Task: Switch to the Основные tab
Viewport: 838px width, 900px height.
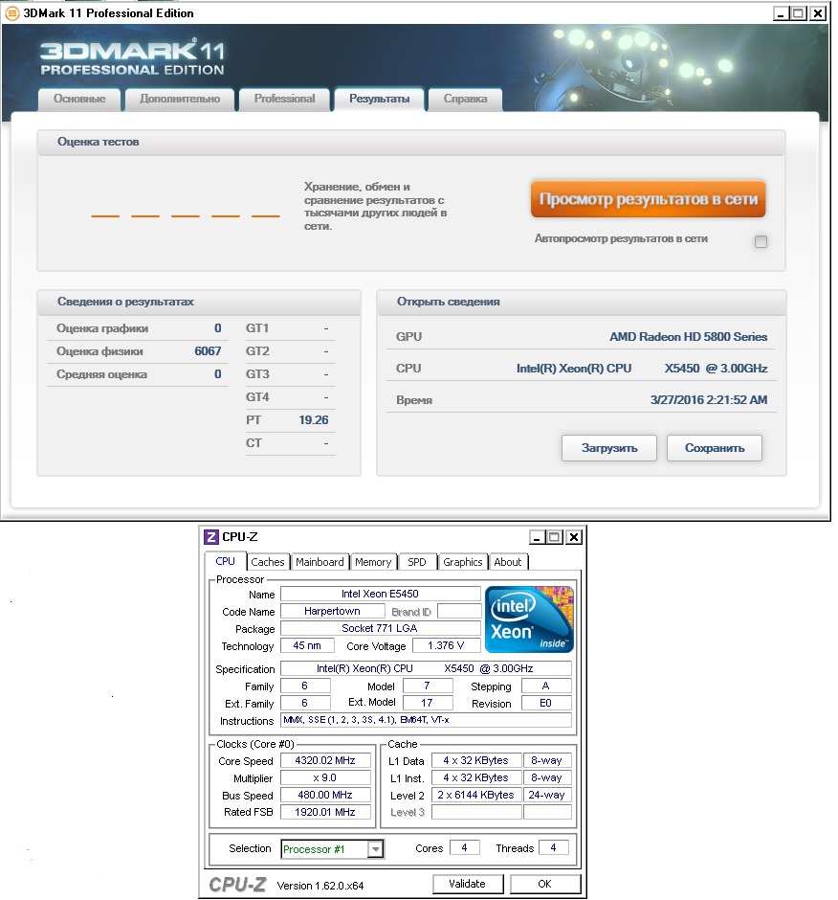Action: pyautogui.click(x=79, y=99)
